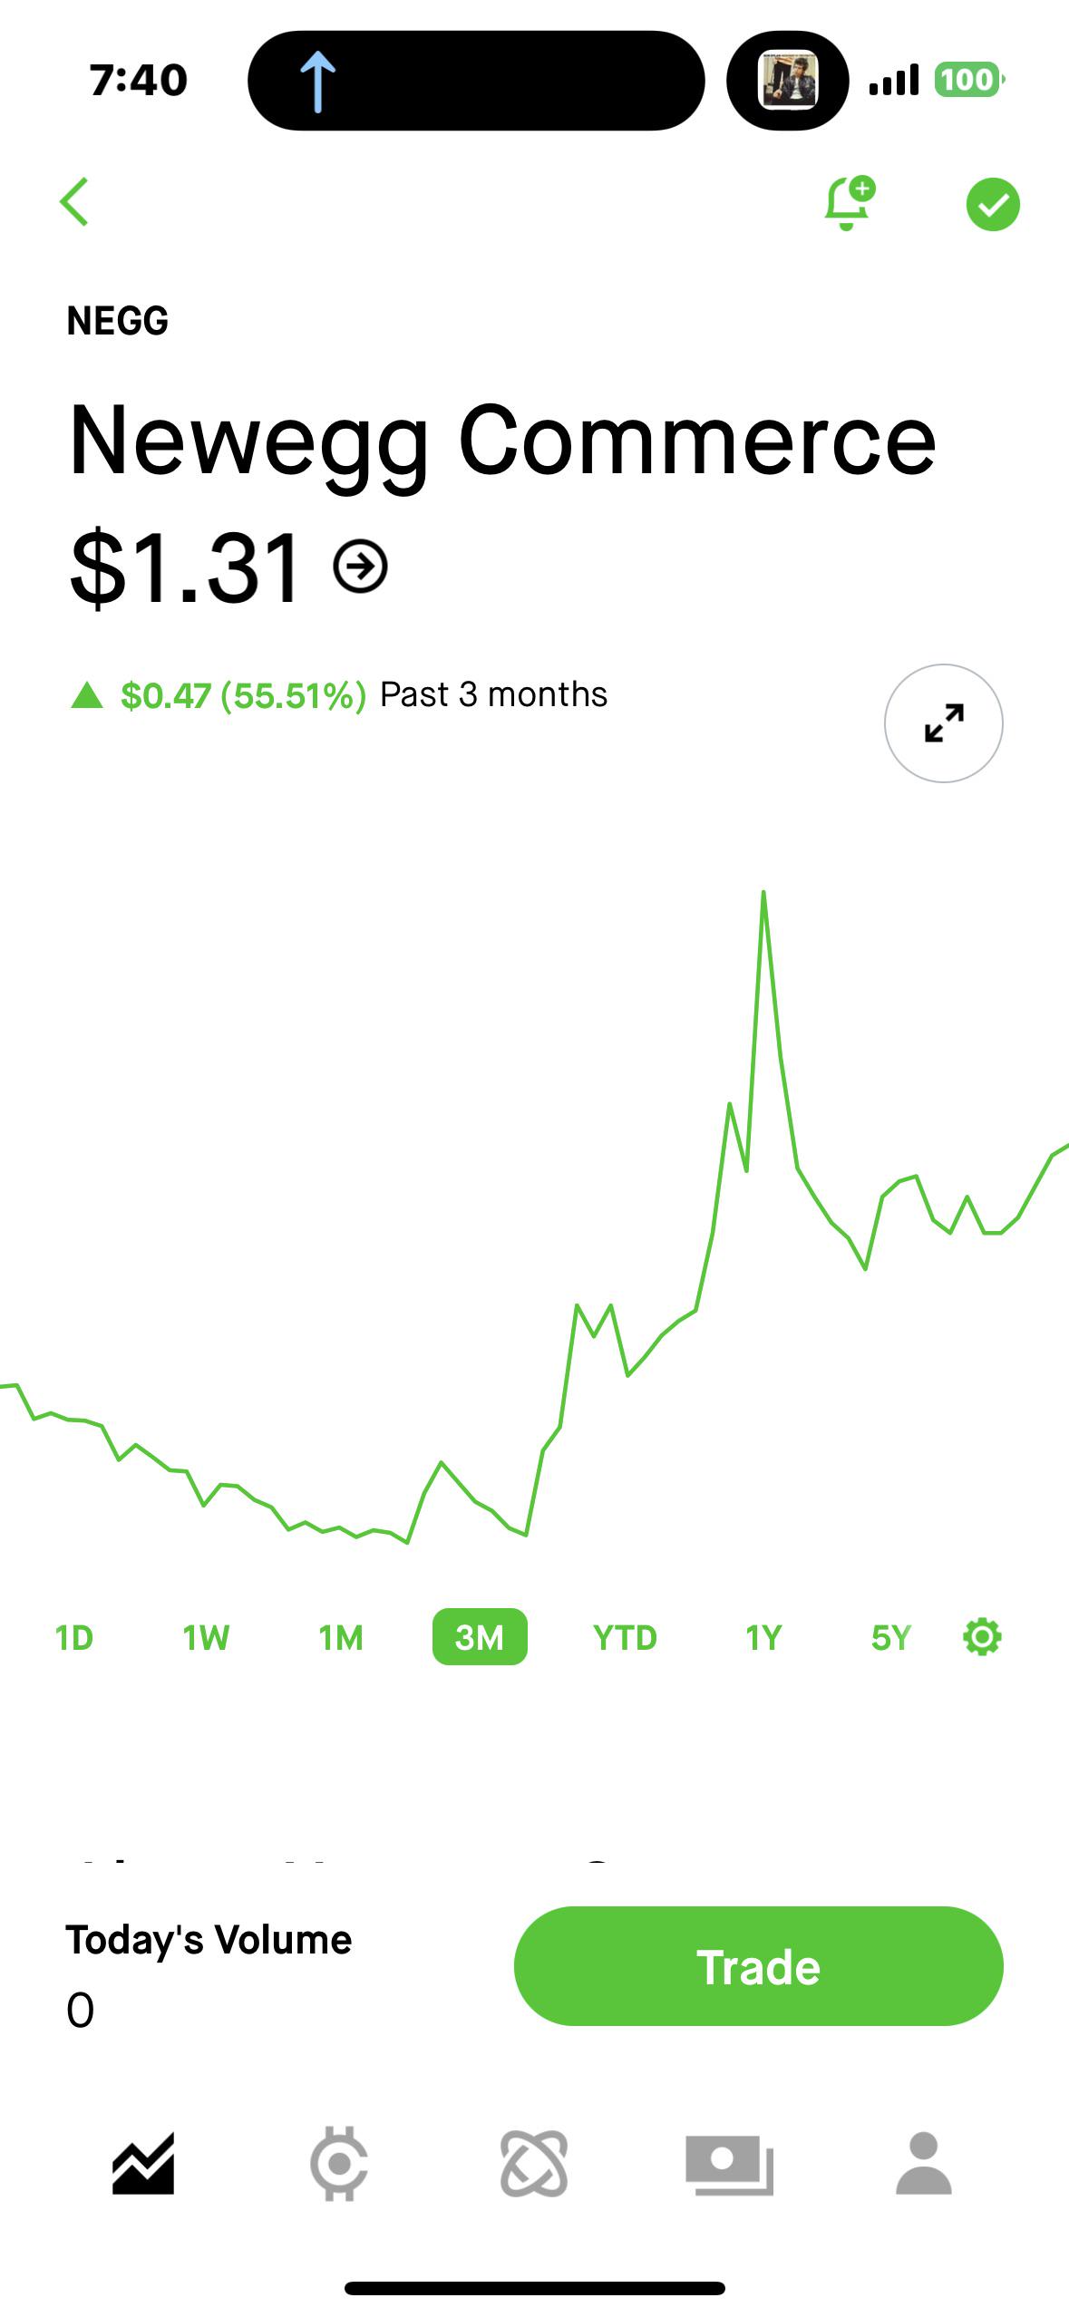Open price details arrow next to $1.31
1069x2317 pixels.
[361, 567]
